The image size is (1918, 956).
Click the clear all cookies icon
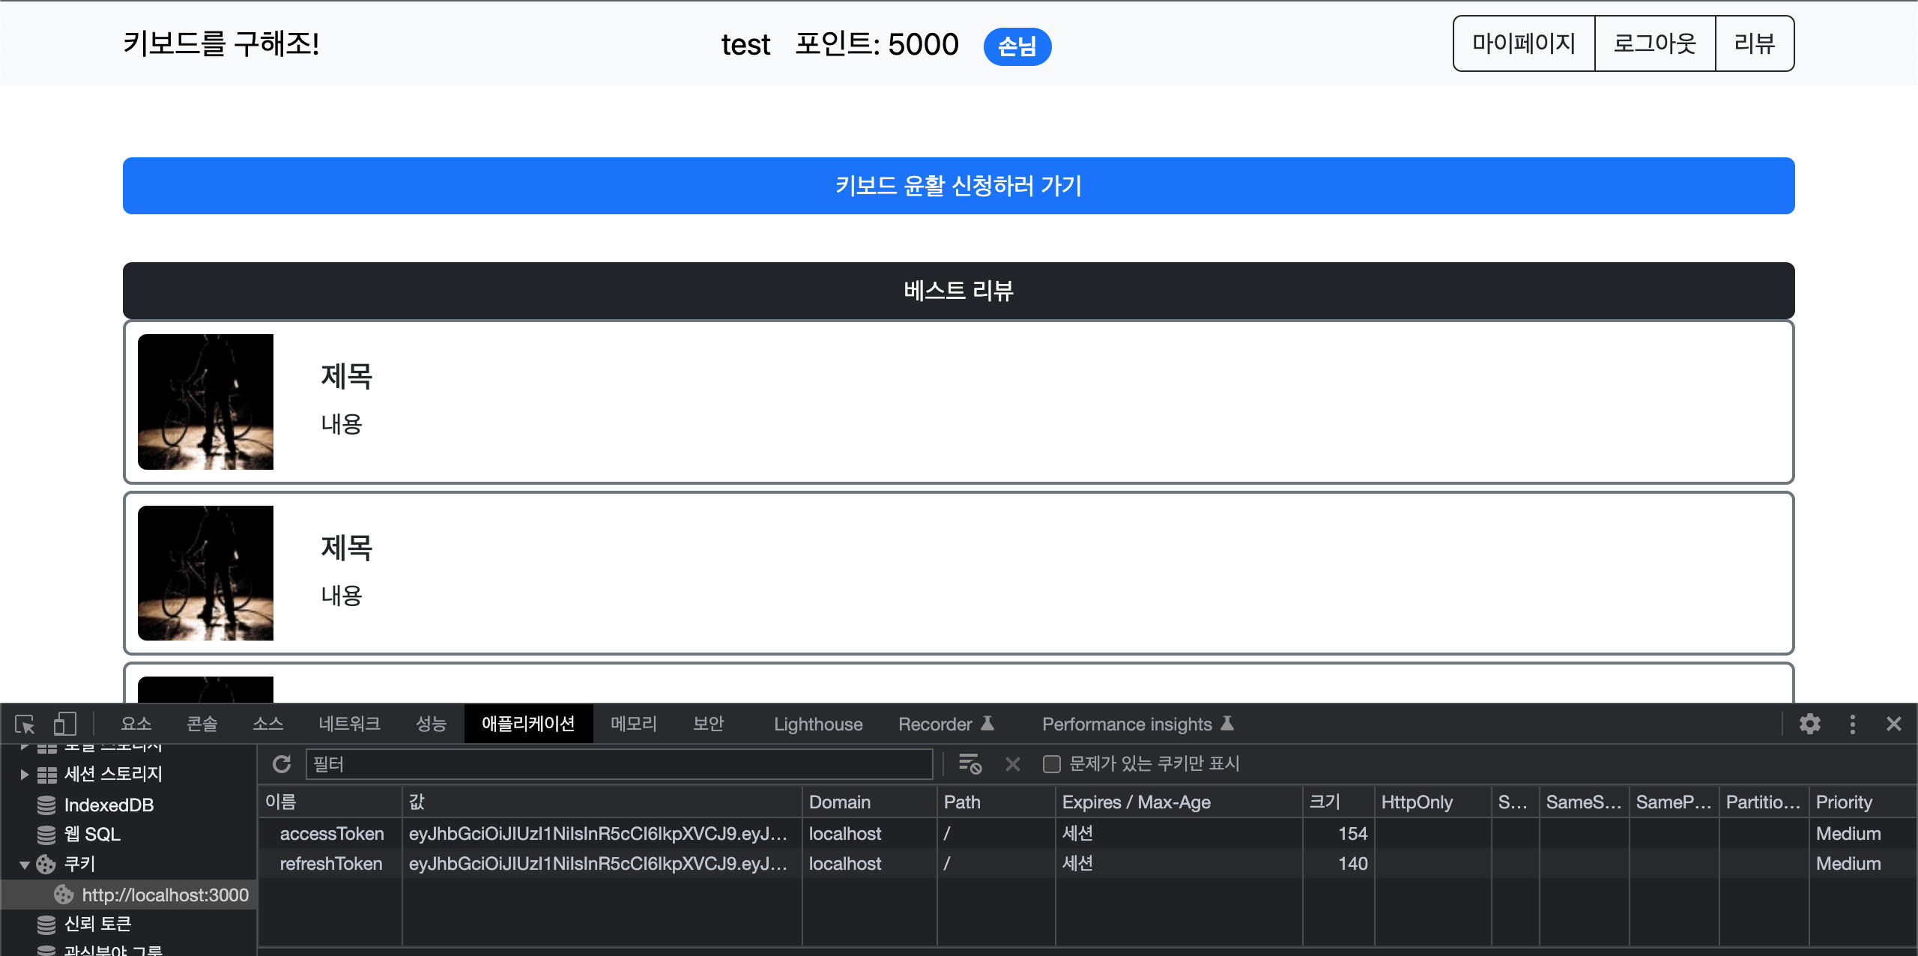pyautogui.click(x=970, y=764)
